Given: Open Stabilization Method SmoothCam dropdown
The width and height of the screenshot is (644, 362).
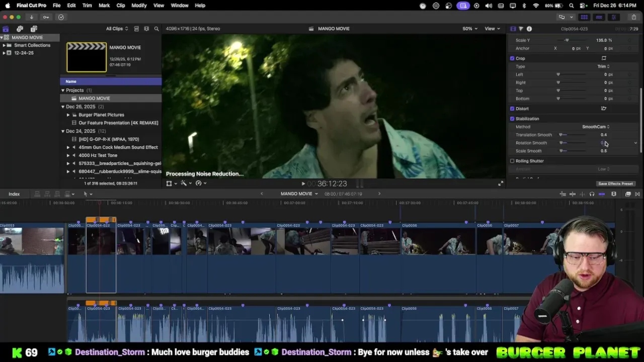Looking at the screenshot, I should pyautogui.click(x=596, y=127).
